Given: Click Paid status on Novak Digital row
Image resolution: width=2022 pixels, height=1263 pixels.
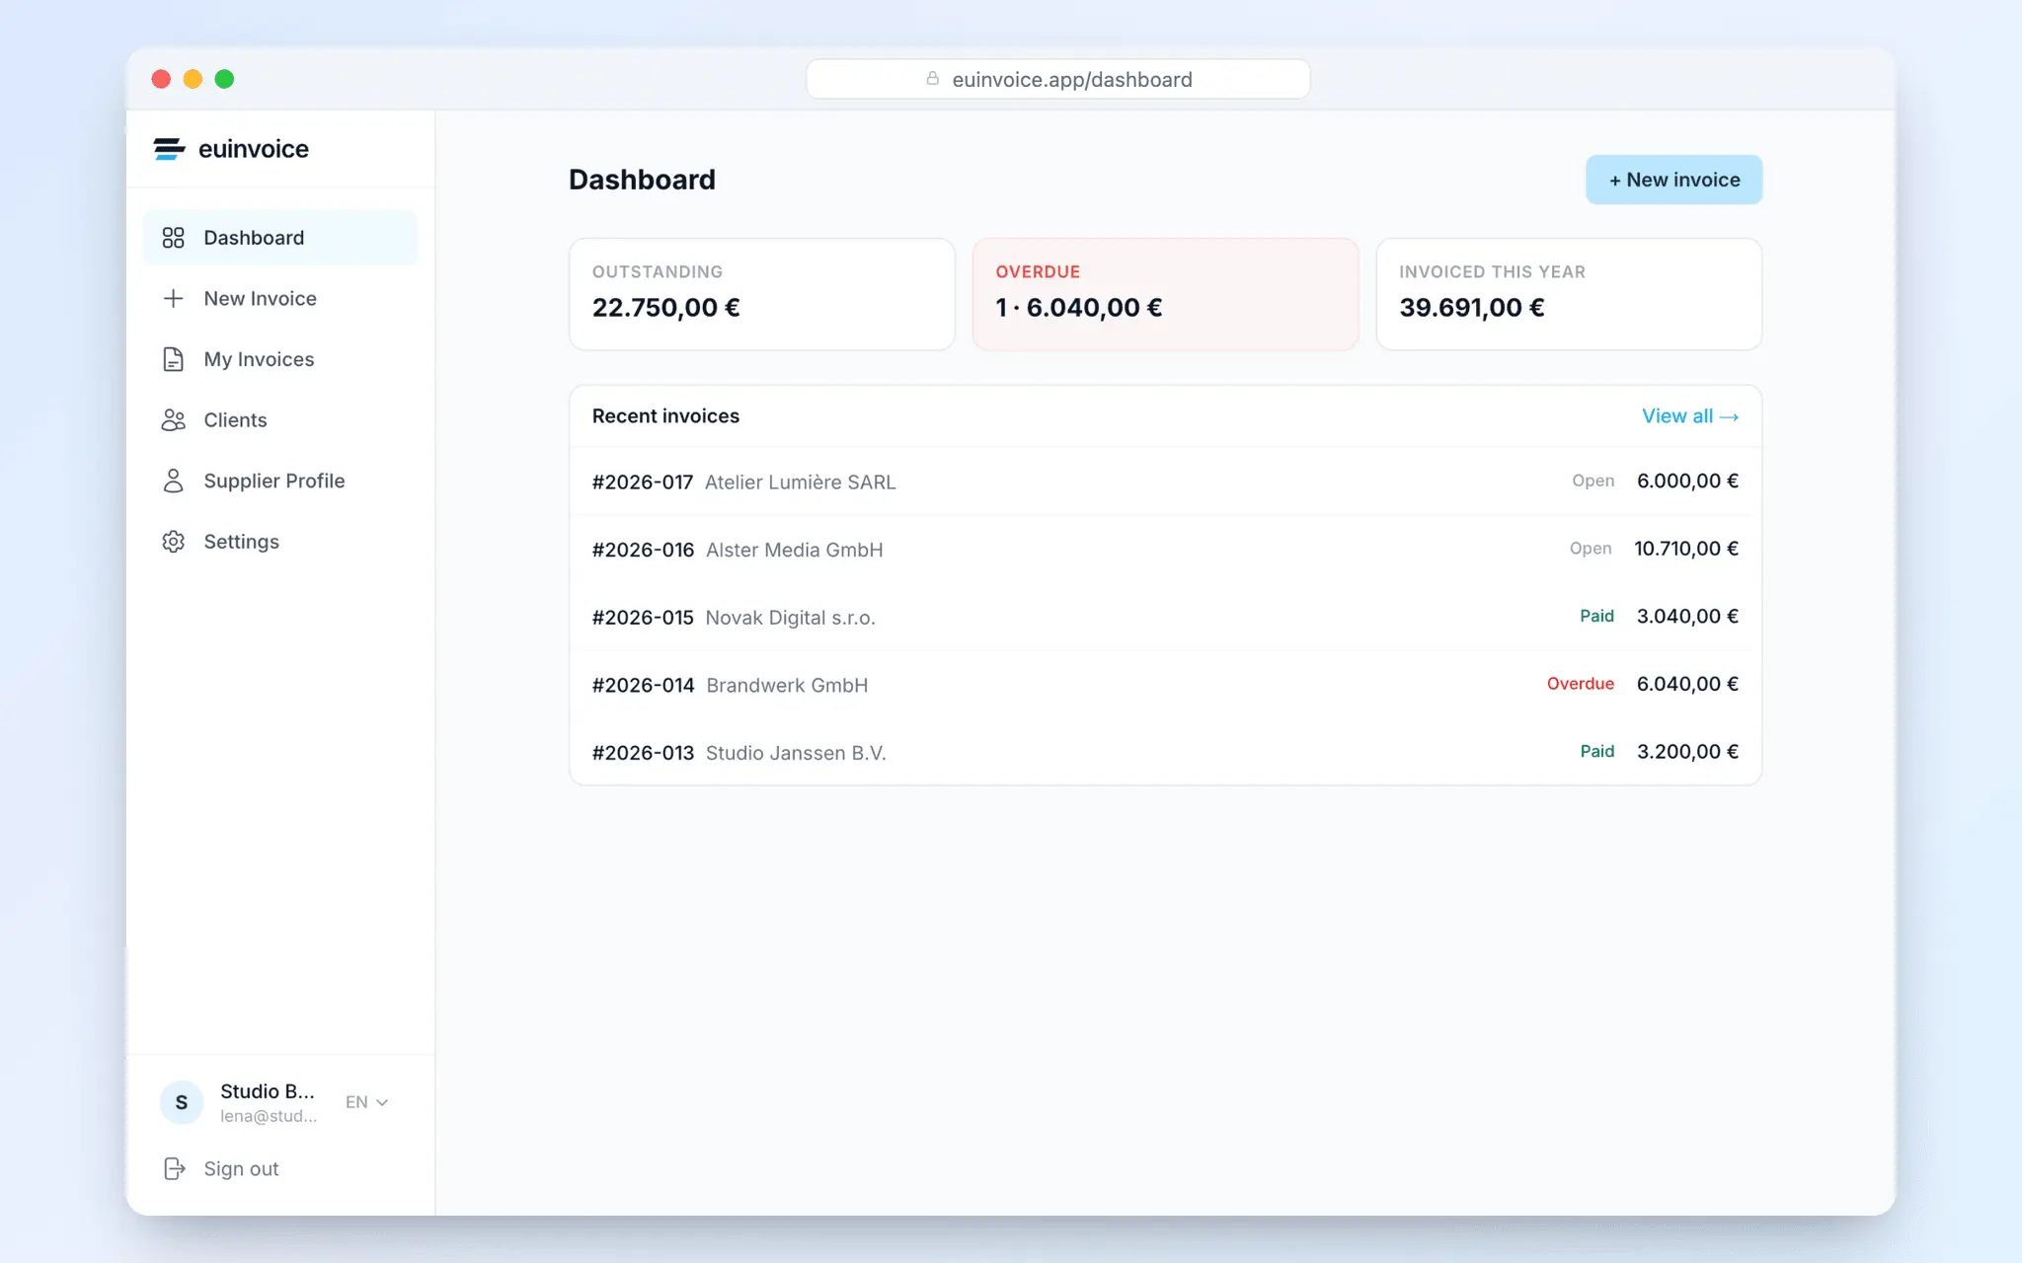Looking at the screenshot, I should tap(1596, 616).
